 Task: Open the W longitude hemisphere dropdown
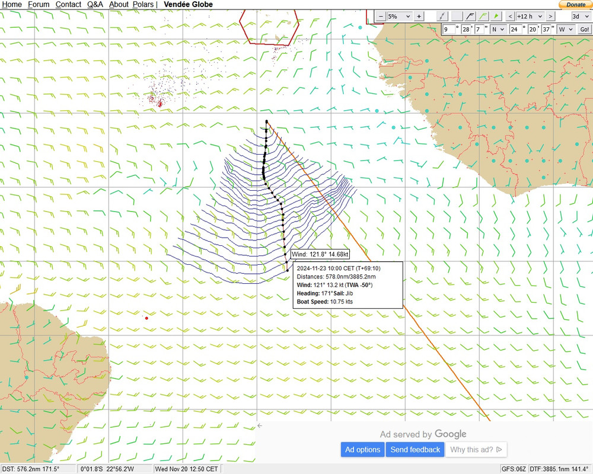(566, 29)
